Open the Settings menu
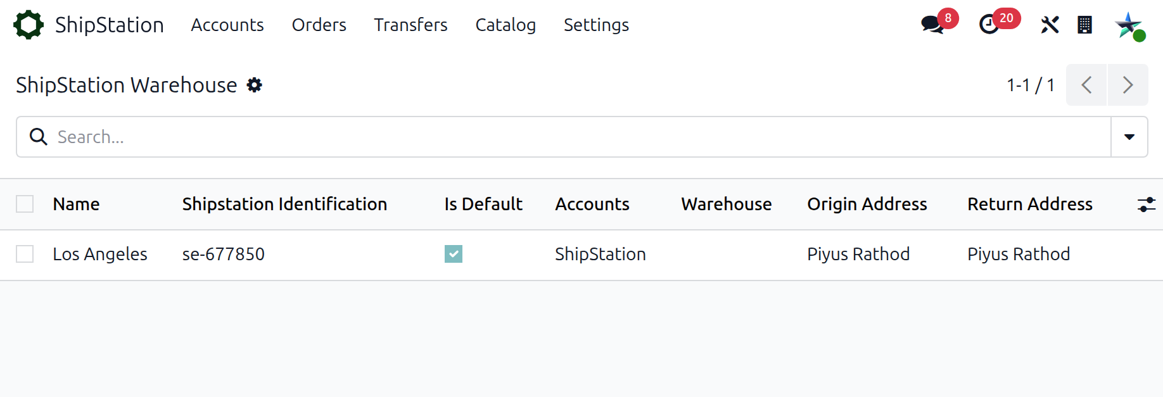The image size is (1163, 397). click(x=596, y=25)
